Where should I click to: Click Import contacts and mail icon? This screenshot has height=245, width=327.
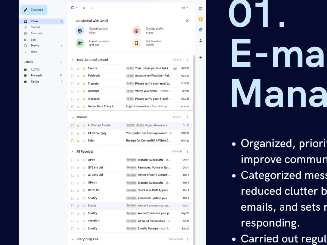[x=80, y=43]
